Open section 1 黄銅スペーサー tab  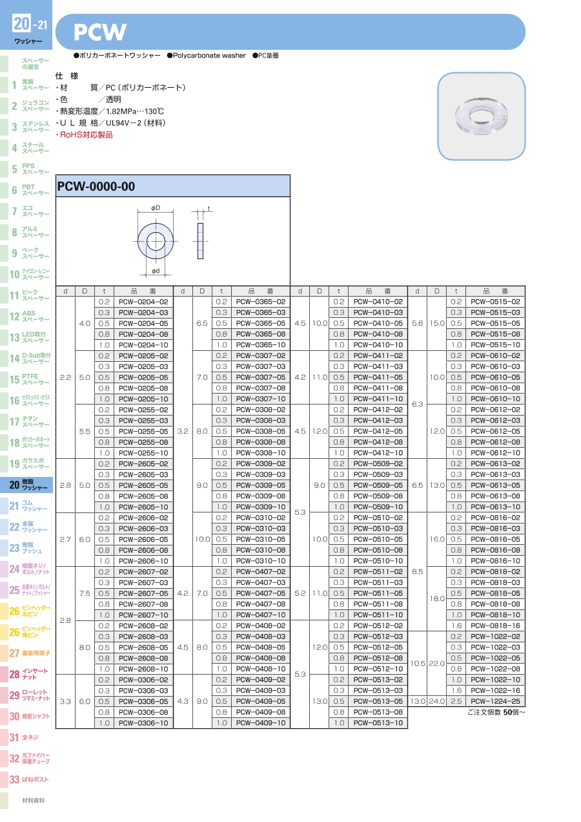[26, 85]
